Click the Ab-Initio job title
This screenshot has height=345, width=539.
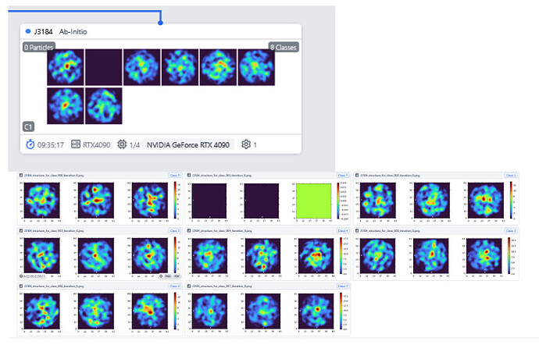[73, 32]
